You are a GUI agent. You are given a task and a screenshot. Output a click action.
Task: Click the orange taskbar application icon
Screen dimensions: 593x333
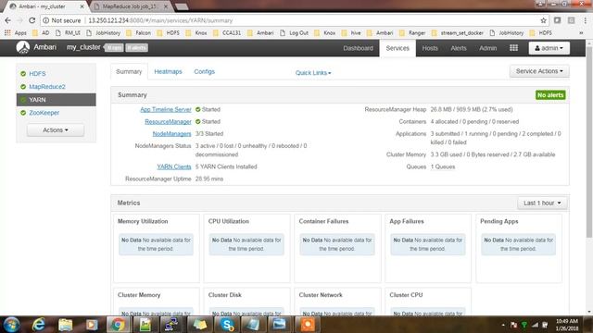[x=308, y=325]
